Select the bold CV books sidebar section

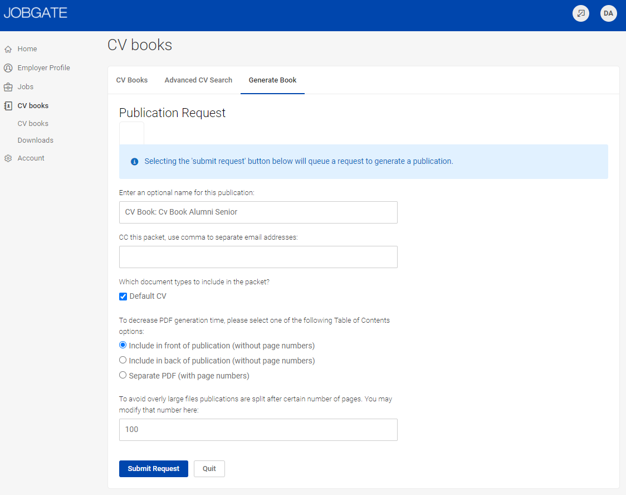coord(33,106)
